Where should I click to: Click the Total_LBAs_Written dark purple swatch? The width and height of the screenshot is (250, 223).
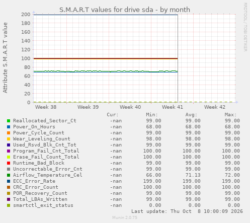coord(9,199)
